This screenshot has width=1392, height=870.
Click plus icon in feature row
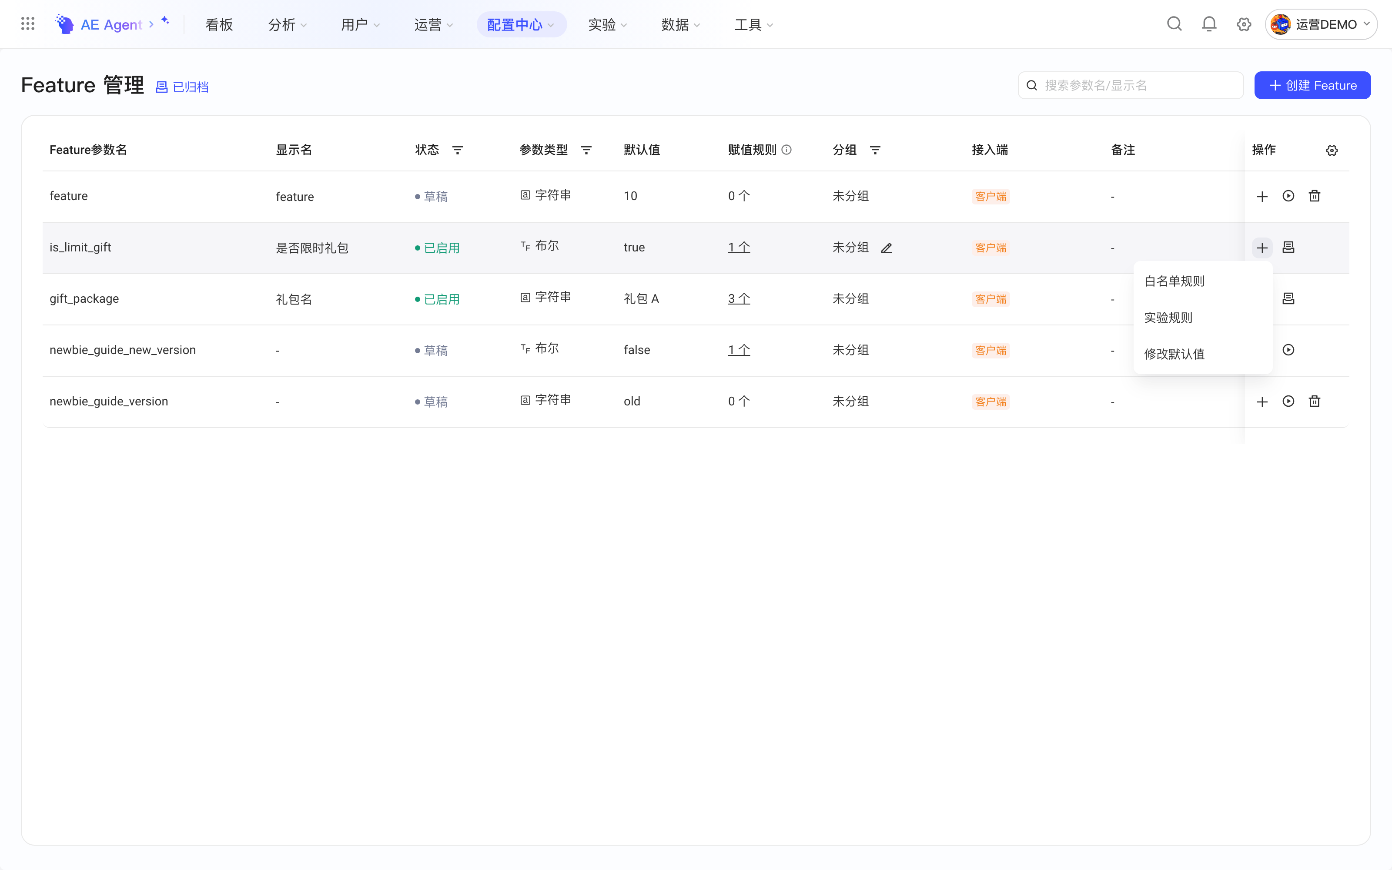click(1262, 196)
